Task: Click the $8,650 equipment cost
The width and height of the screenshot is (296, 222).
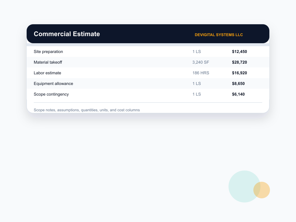Action: [x=238, y=84]
